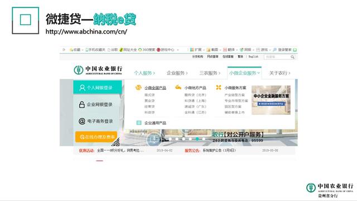Select the last carousel indicator dot
Screen dimensions: 357x201
tap(204, 139)
